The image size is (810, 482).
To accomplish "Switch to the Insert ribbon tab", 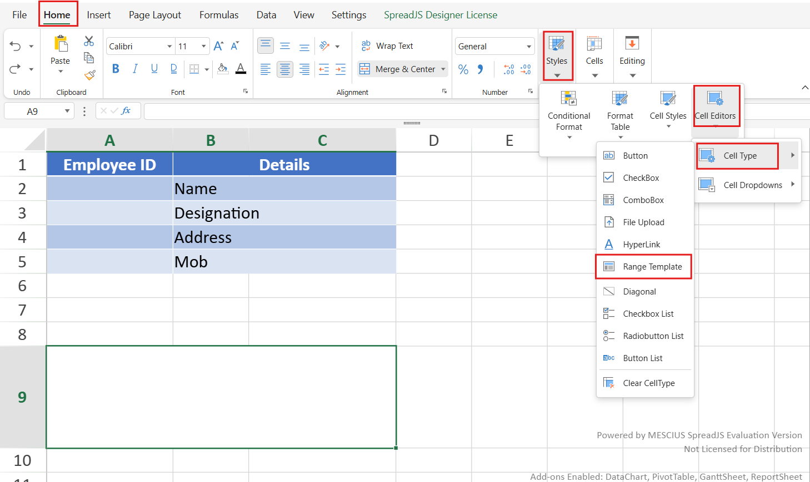I will 99,15.
